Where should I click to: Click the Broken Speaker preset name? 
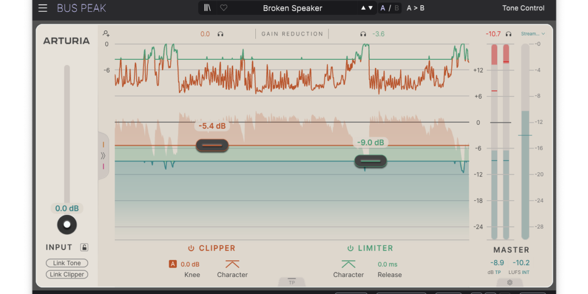(292, 8)
